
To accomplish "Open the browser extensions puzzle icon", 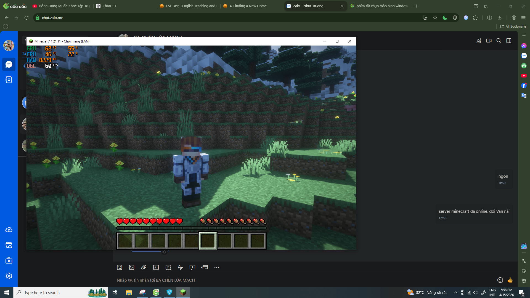I will tap(475, 18).
